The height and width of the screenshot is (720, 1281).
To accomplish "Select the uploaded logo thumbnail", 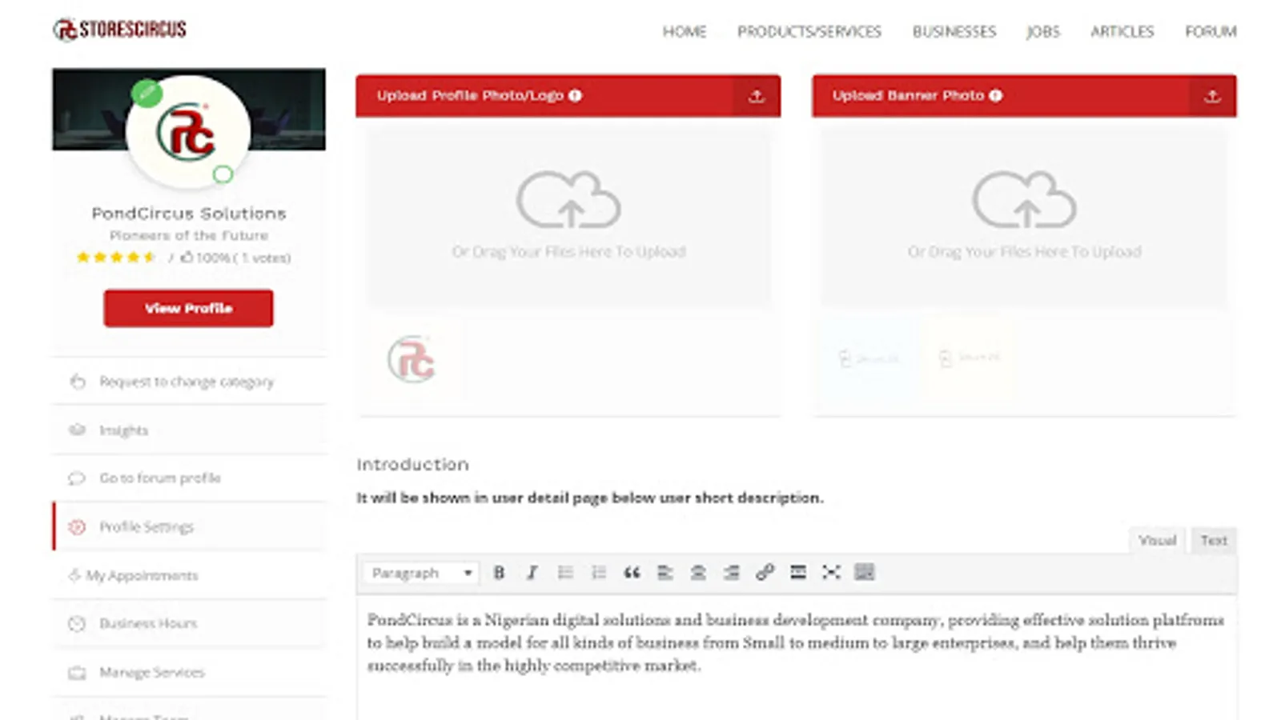I will click(412, 359).
